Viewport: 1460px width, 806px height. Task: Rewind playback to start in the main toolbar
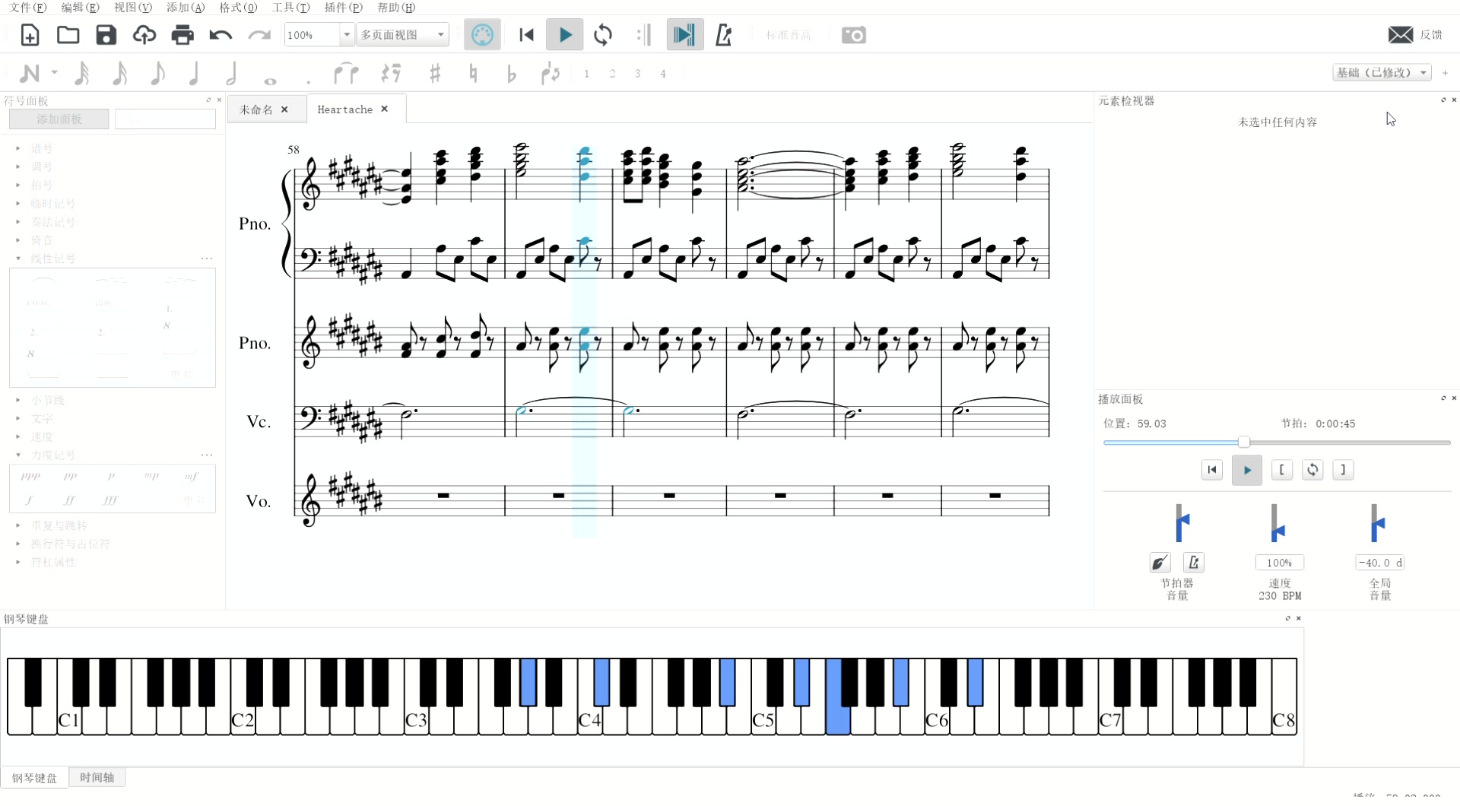pos(526,35)
